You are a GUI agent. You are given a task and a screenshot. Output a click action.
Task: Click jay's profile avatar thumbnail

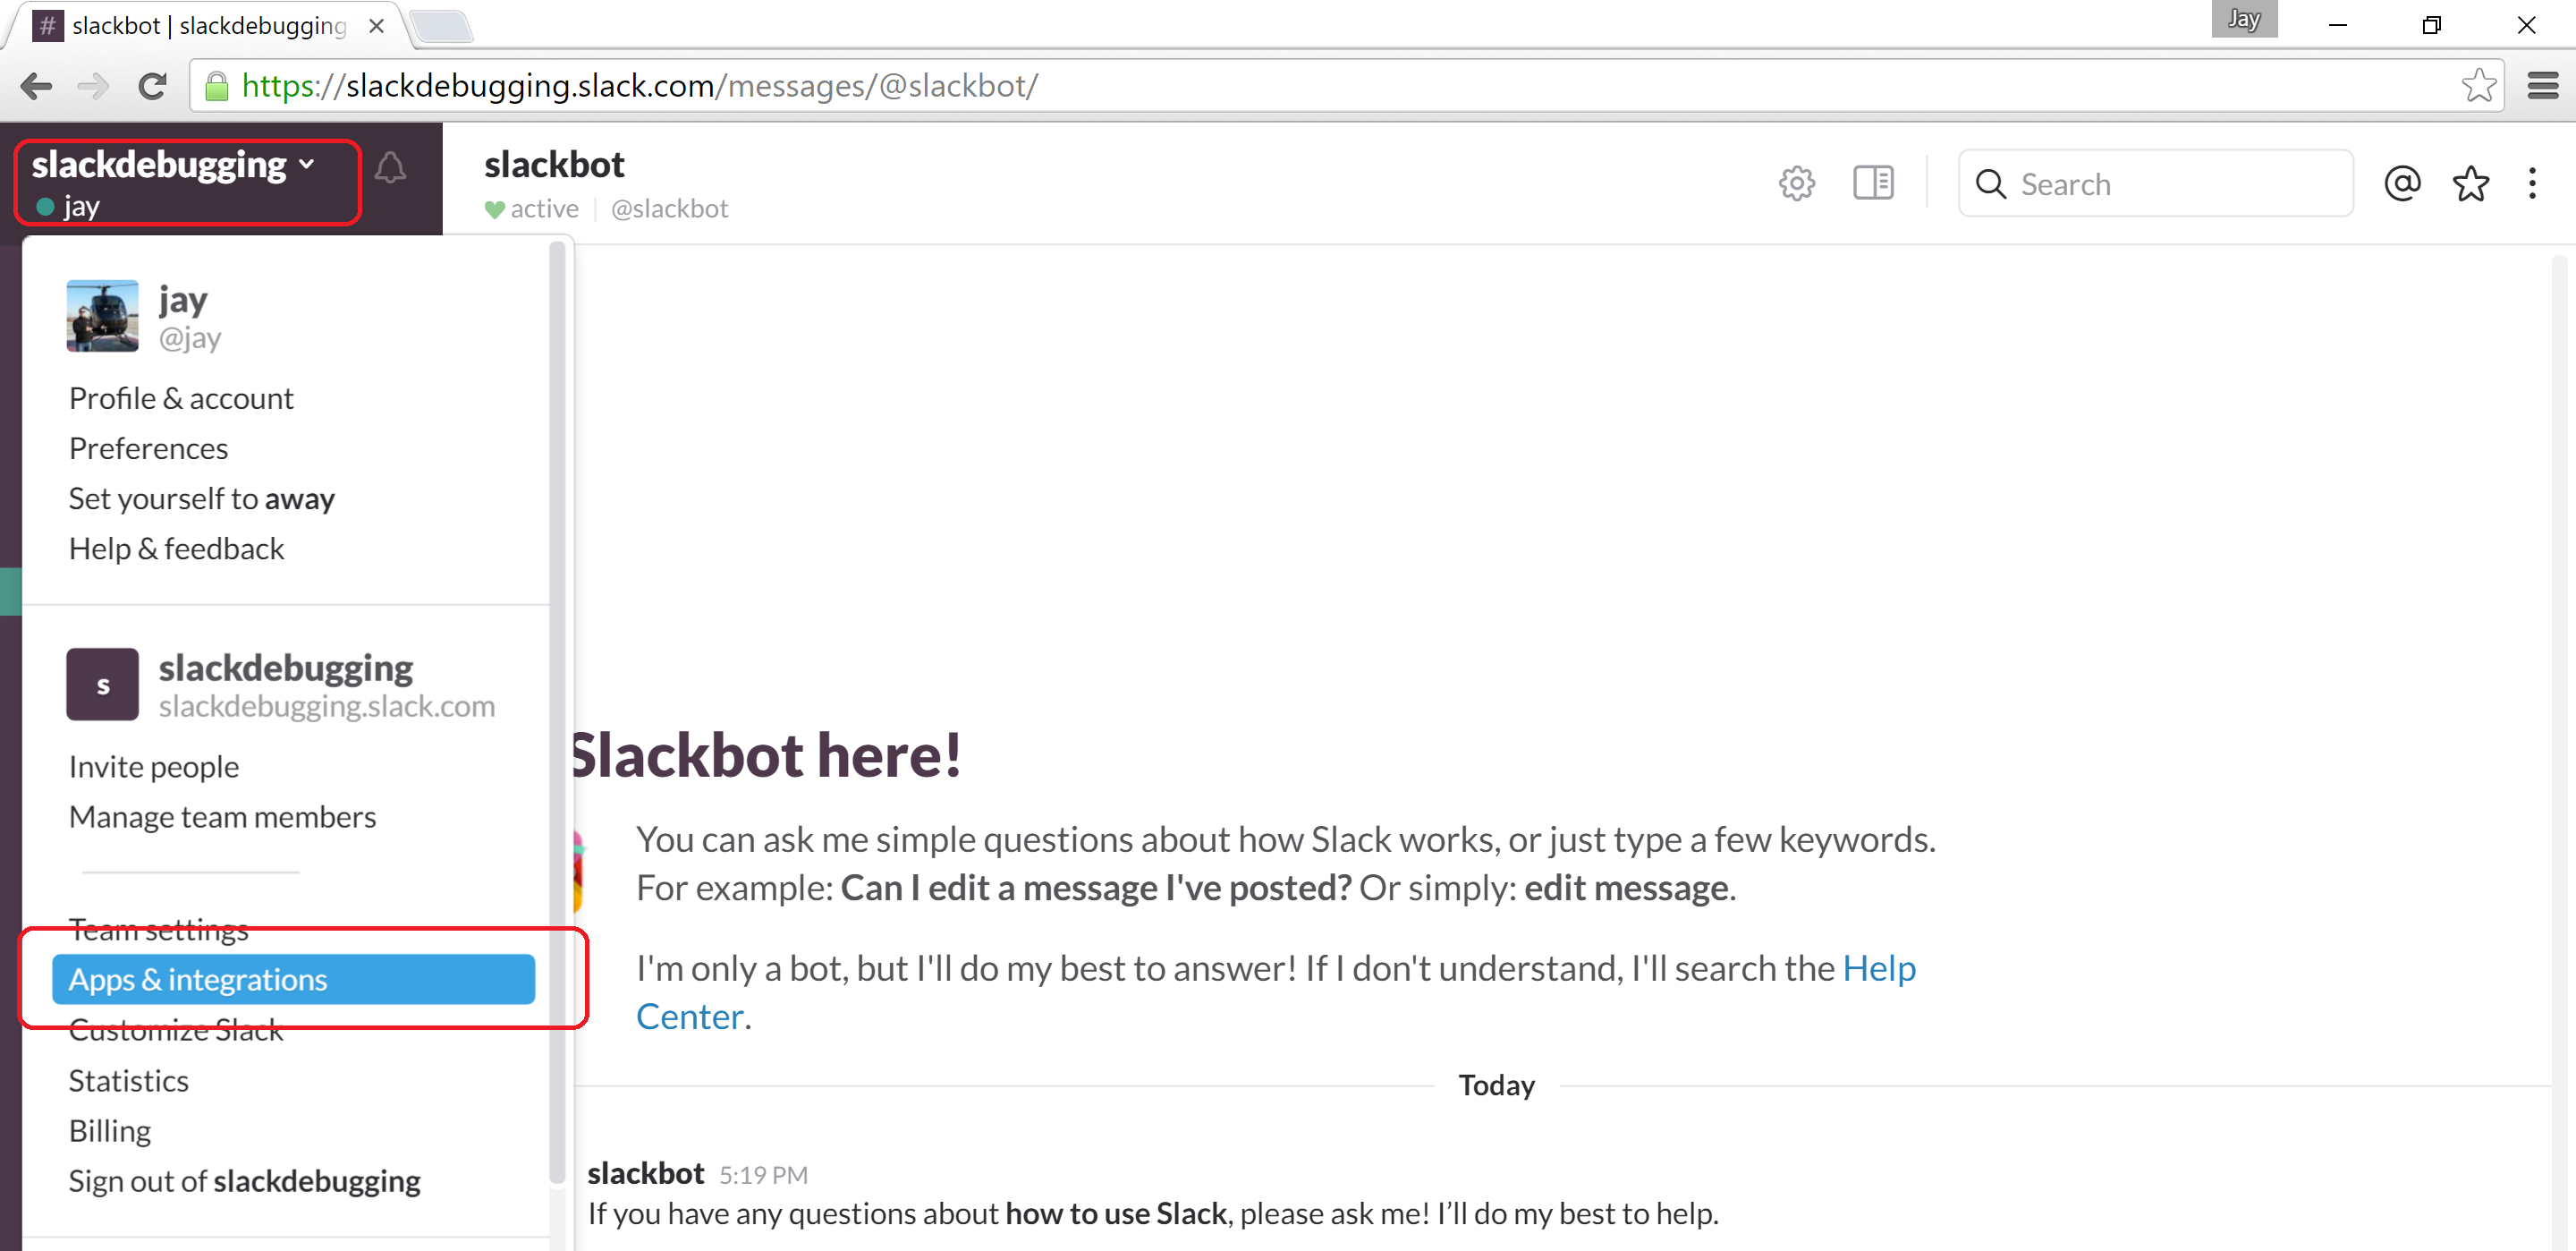(x=102, y=316)
